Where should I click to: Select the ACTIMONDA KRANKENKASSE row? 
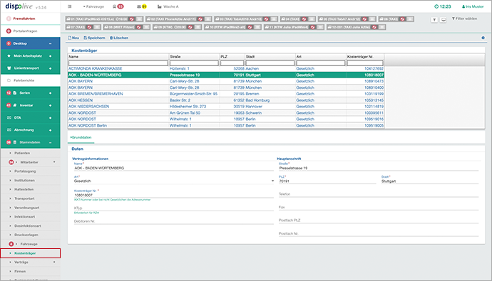[x=226, y=68]
